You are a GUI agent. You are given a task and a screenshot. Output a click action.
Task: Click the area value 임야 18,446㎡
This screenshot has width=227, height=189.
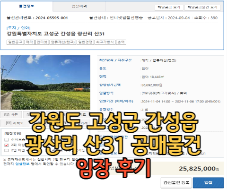click(x=153, y=77)
